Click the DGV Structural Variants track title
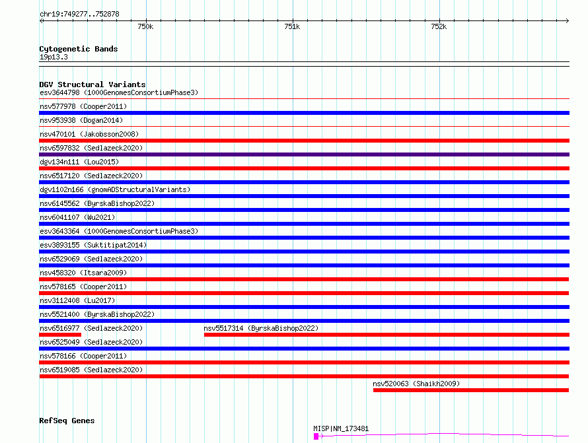Viewport: 588px width, 443px height. (x=92, y=85)
